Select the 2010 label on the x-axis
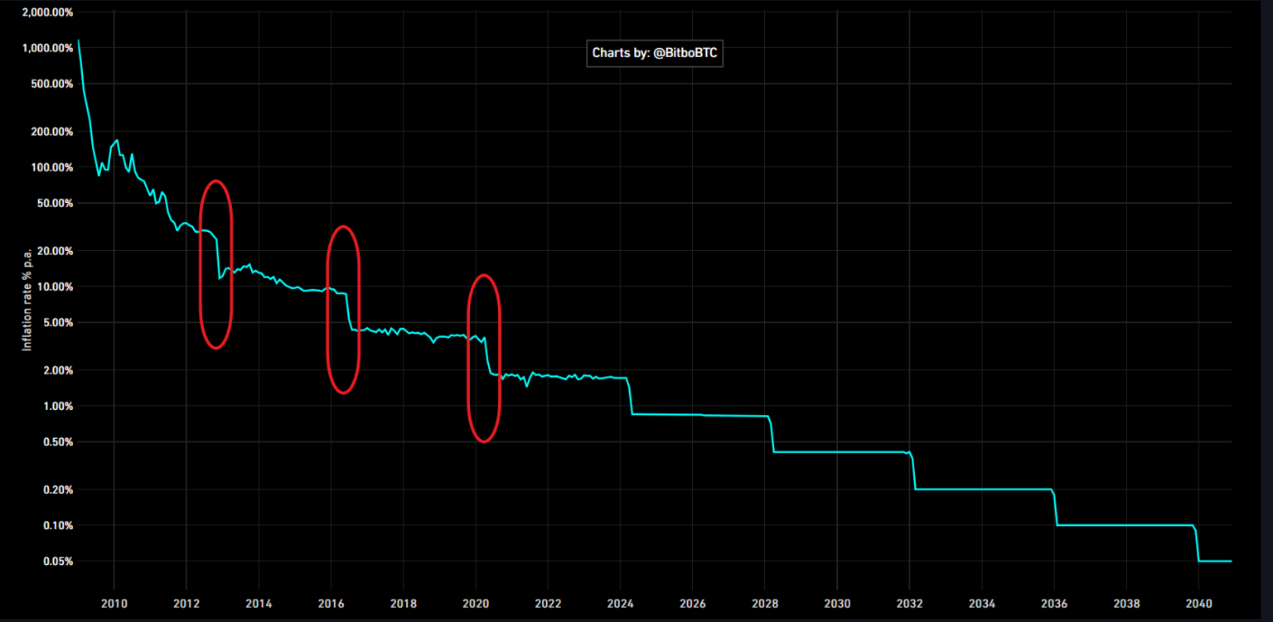 114,603
